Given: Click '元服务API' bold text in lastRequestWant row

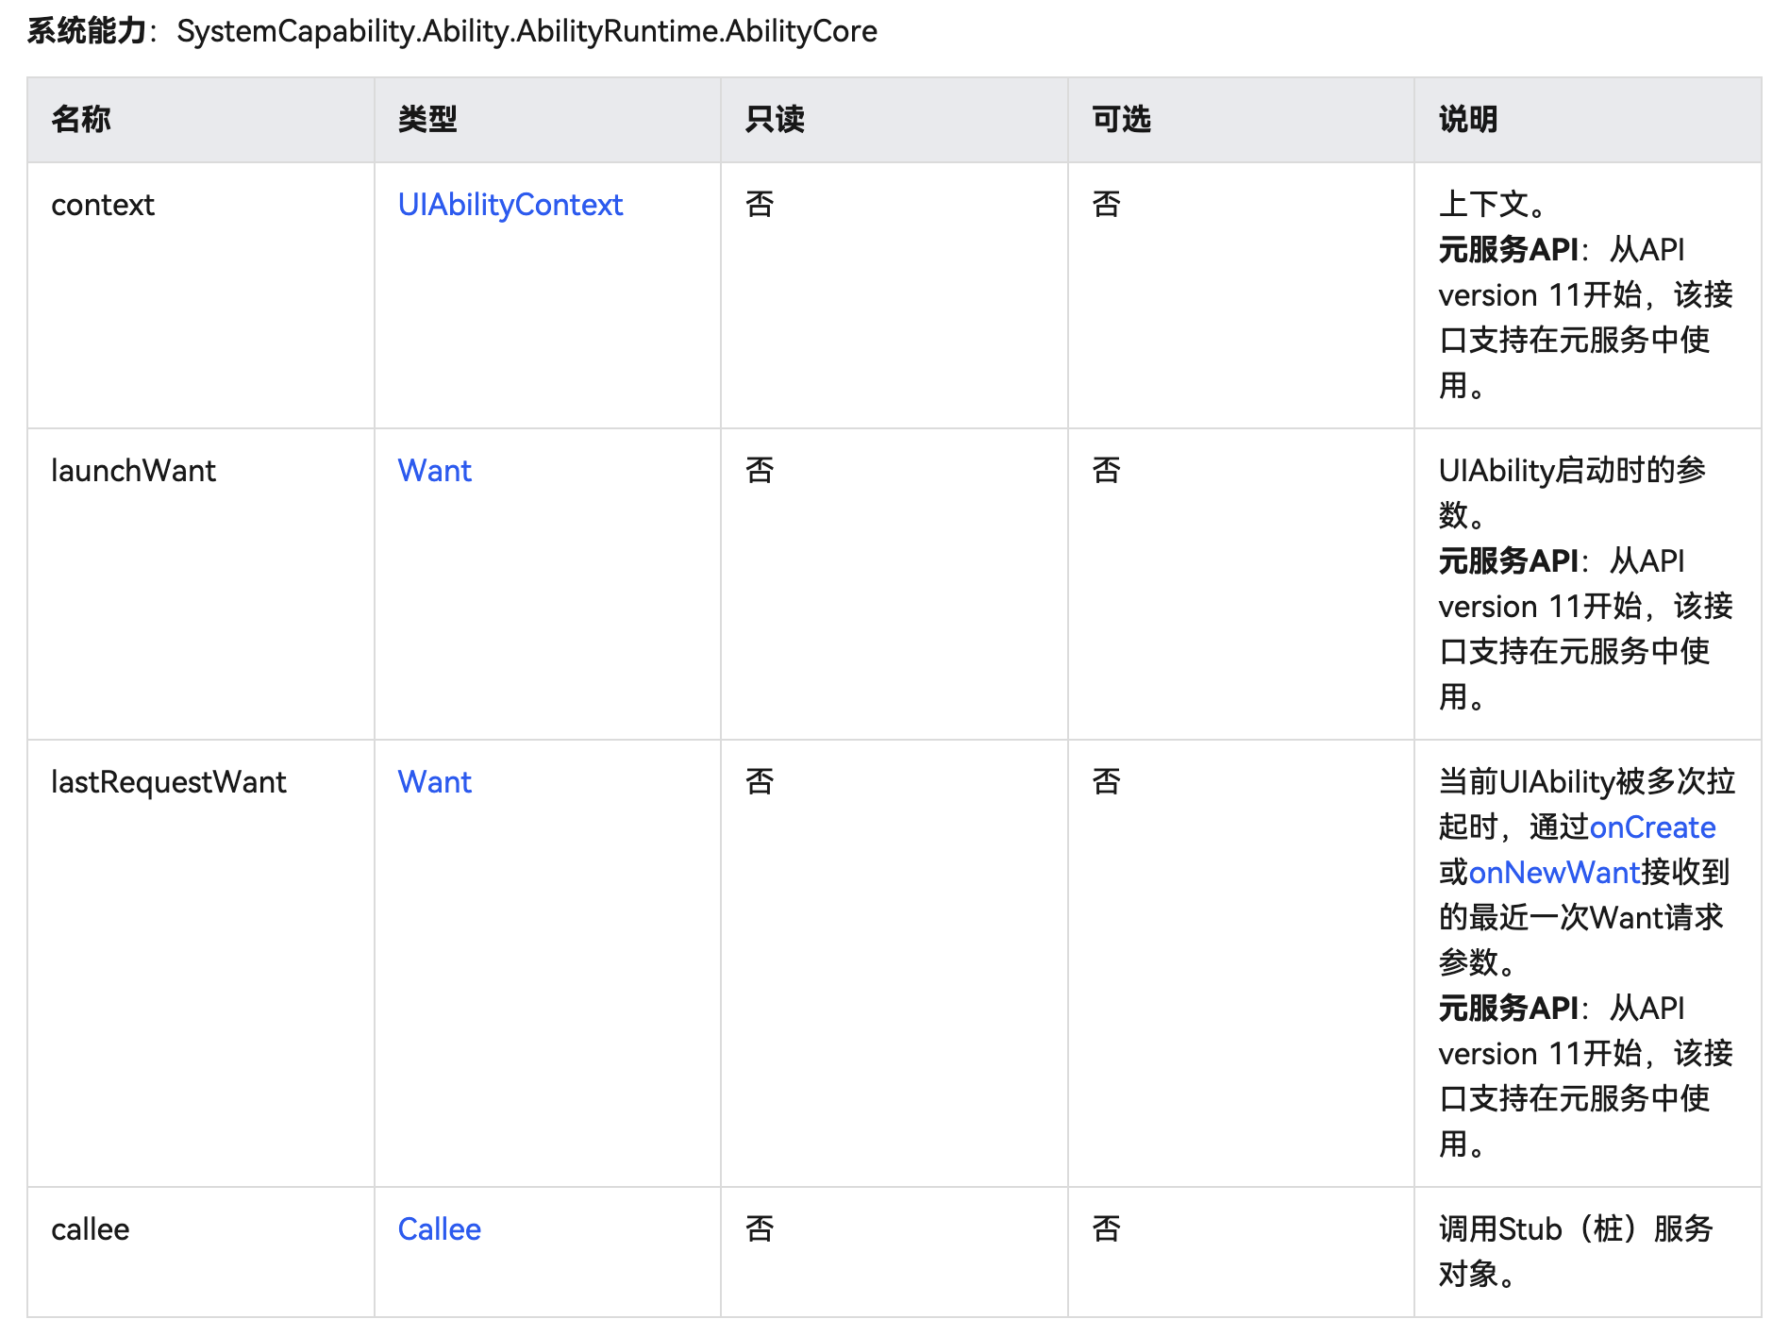Looking at the screenshot, I should 1508,1009.
